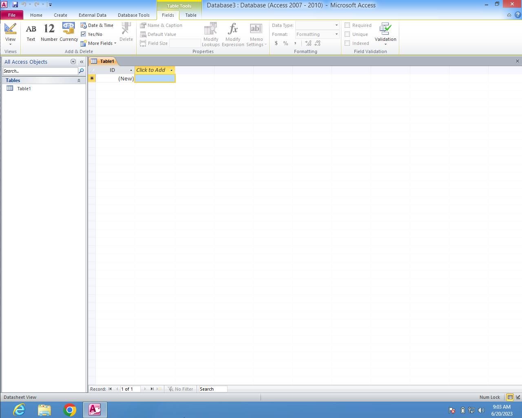The width and height of the screenshot is (522, 418).
Task: Switch to the Create ribbon tab
Action: pyautogui.click(x=60, y=15)
